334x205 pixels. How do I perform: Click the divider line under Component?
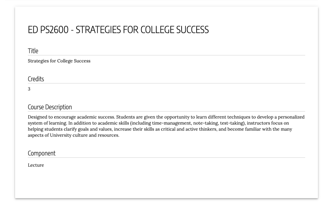coord(167,158)
